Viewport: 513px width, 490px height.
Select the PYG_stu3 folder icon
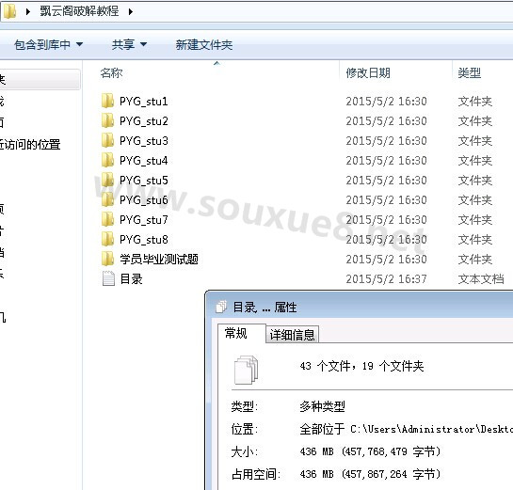(x=108, y=140)
